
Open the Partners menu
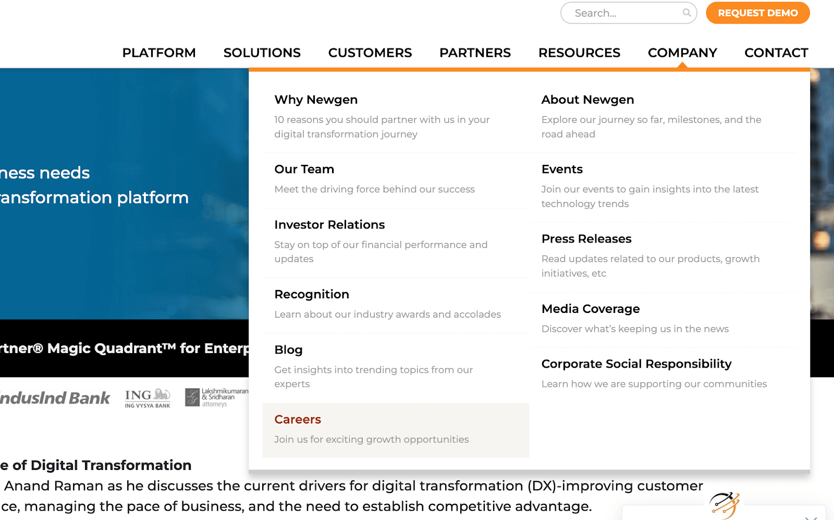click(475, 53)
